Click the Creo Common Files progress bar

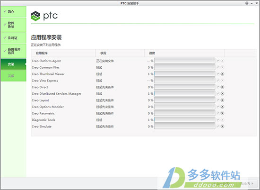[x=184, y=67]
